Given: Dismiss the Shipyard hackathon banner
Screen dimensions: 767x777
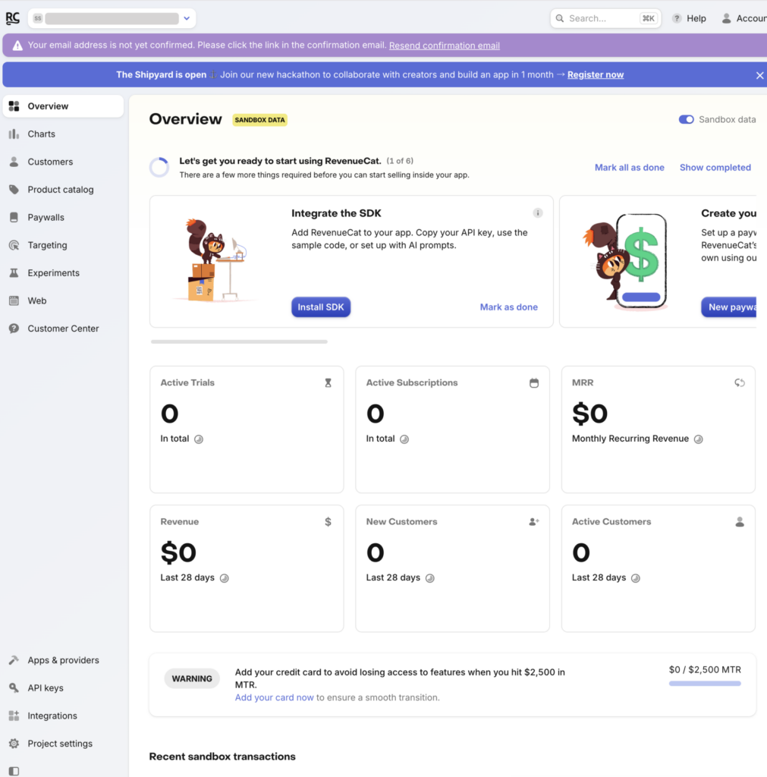Looking at the screenshot, I should 759,75.
